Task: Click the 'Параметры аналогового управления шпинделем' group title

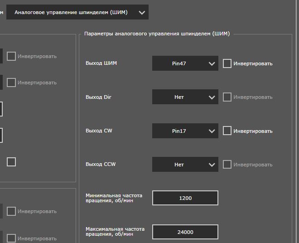Action: [157, 34]
